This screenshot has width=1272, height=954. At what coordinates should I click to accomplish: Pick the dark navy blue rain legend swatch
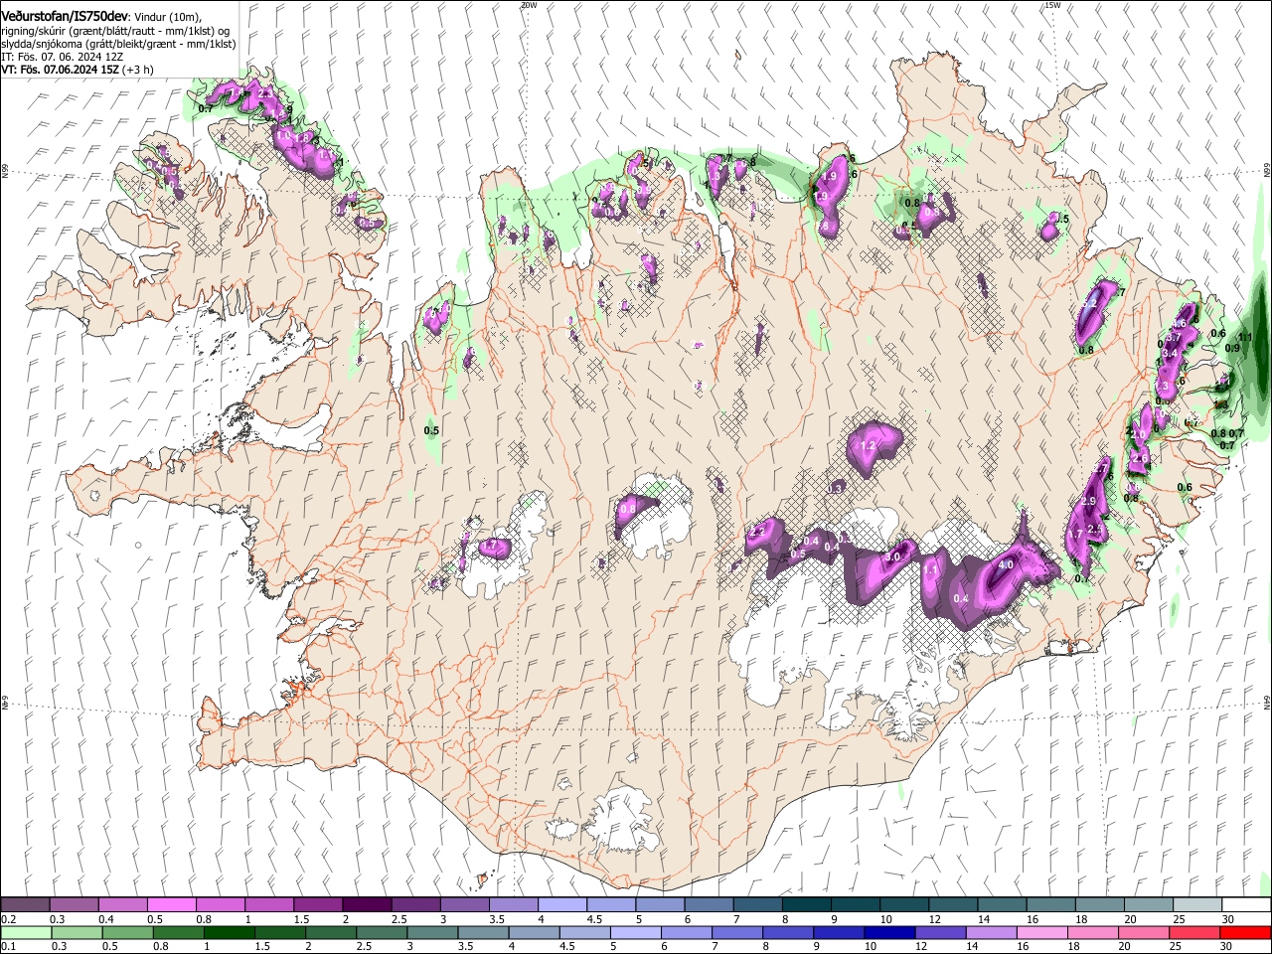[x=888, y=932]
